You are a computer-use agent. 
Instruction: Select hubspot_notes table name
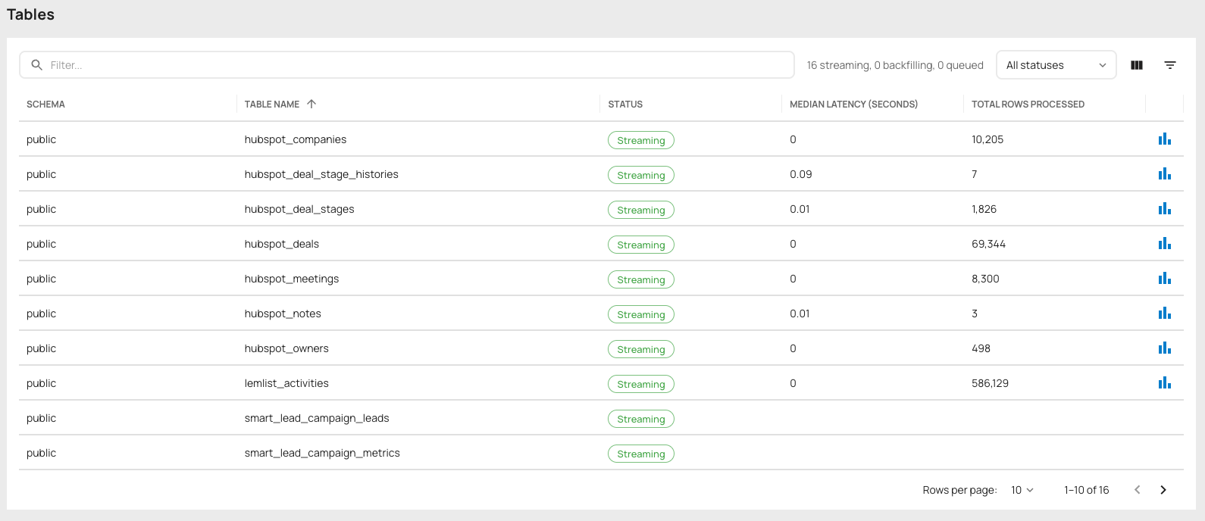coord(283,314)
